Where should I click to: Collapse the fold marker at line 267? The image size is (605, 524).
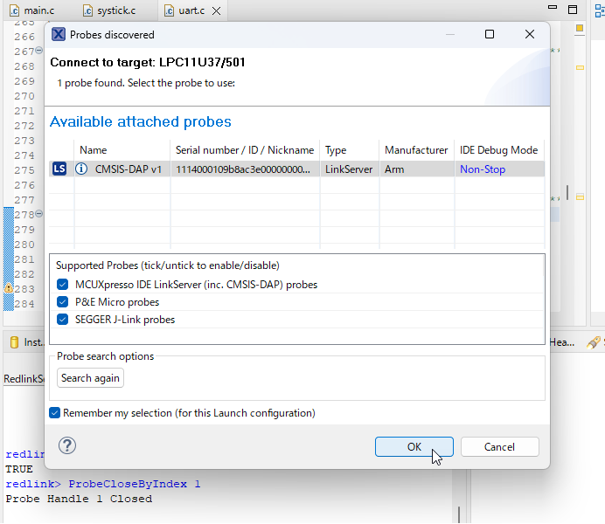(39, 50)
